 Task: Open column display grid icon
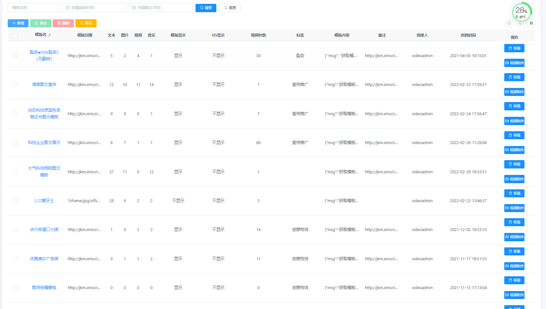coord(531,23)
